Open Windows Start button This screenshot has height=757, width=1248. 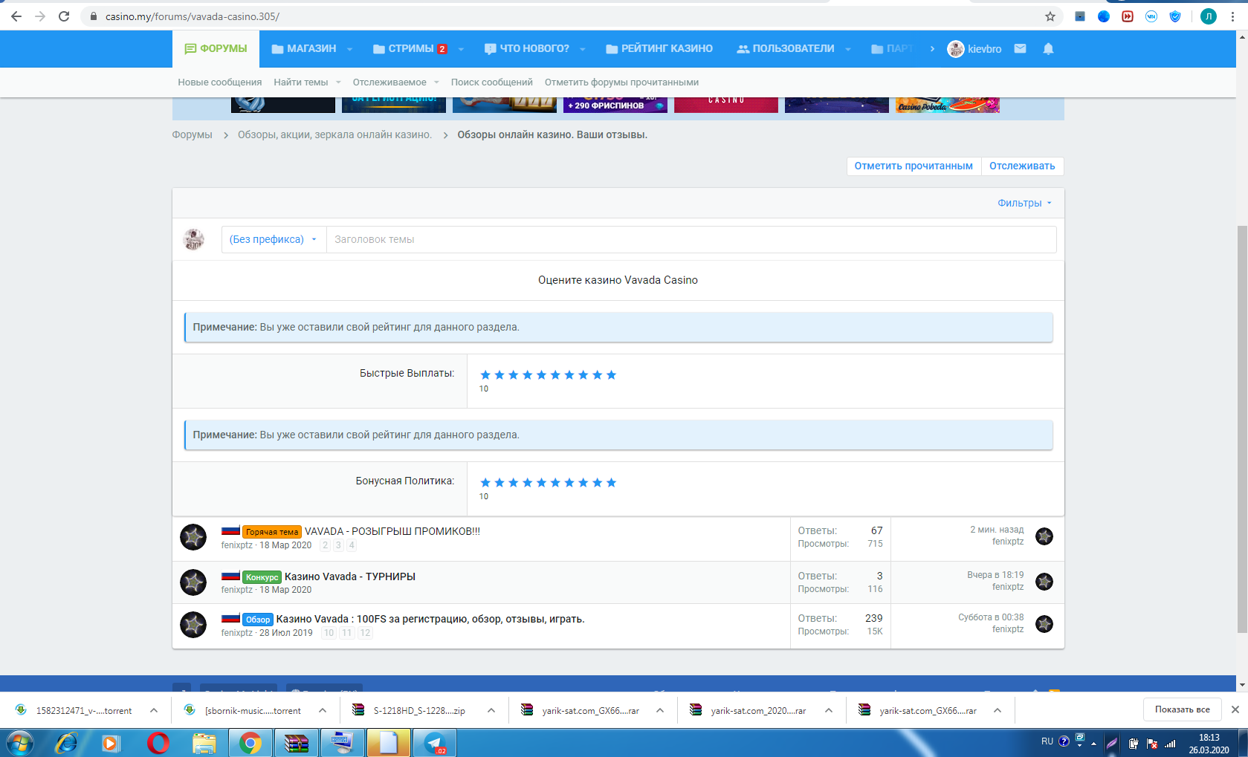tap(20, 742)
